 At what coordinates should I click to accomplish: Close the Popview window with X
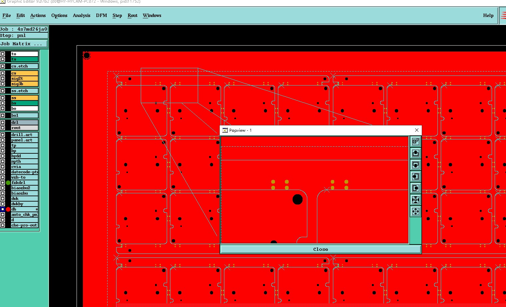pos(417,130)
